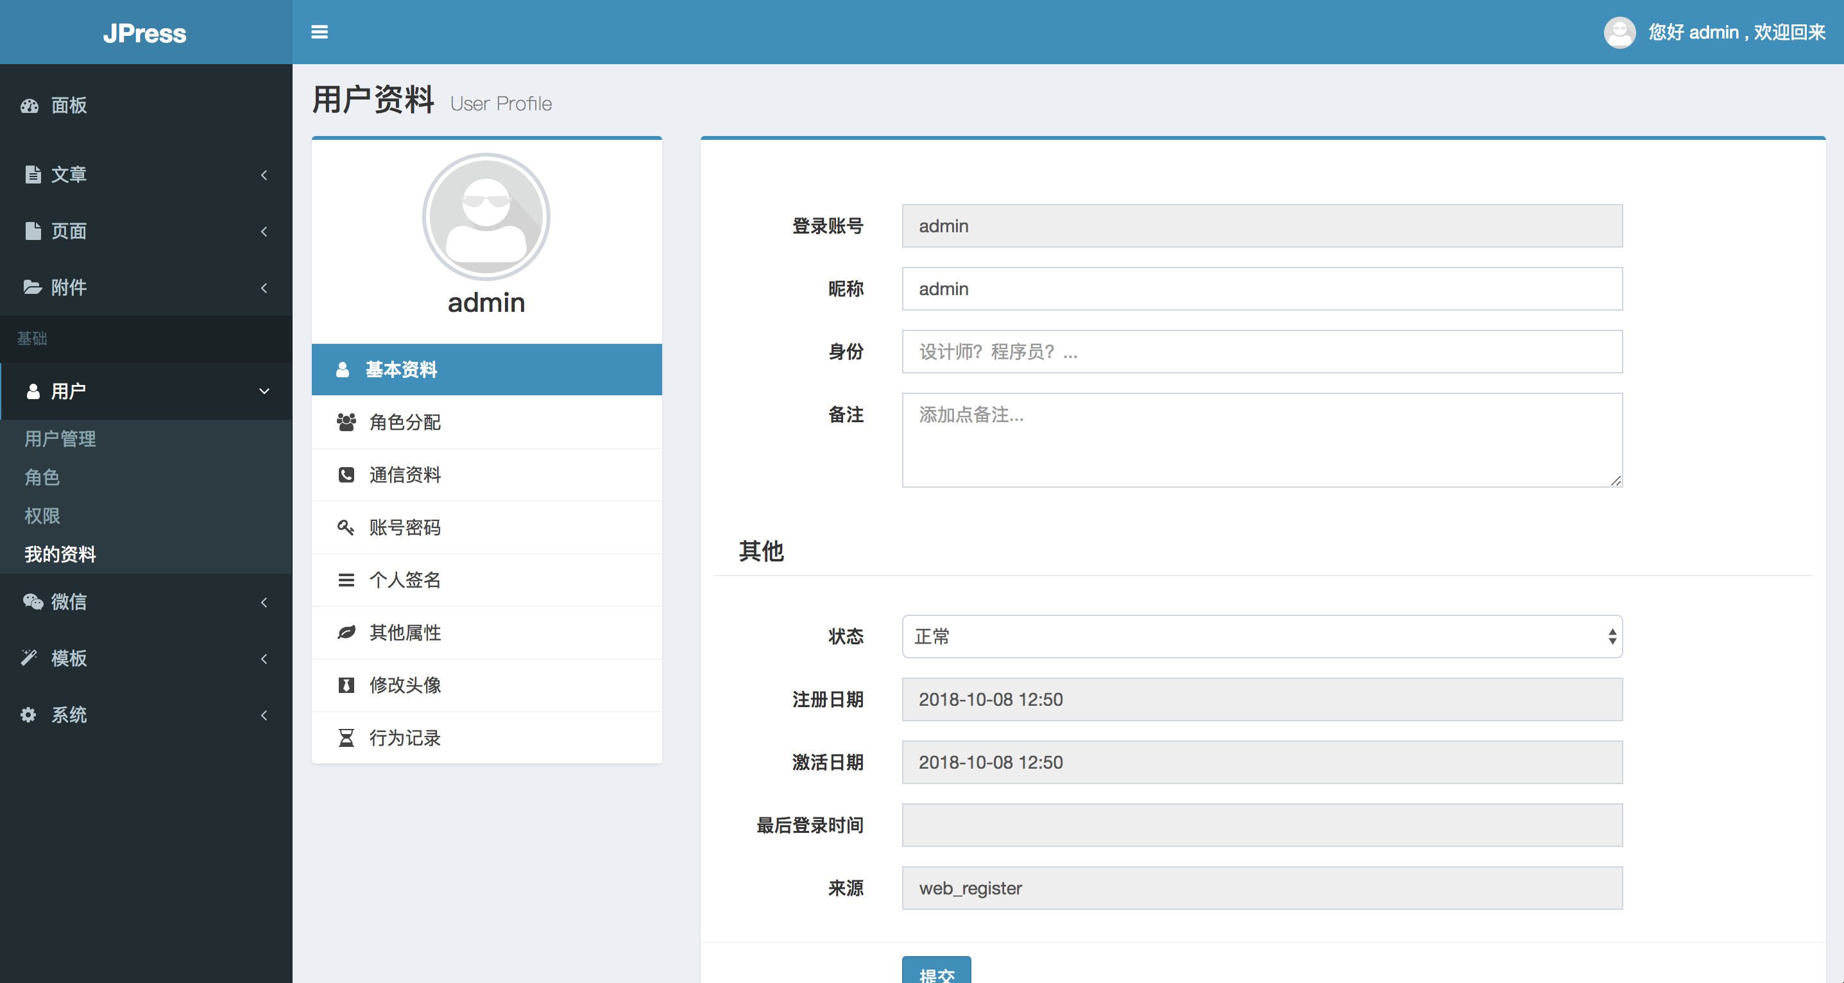The height and width of the screenshot is (983, 1844).
Task: Open the 角色分配 role assignment tab
Action: [x=404, y=422]
